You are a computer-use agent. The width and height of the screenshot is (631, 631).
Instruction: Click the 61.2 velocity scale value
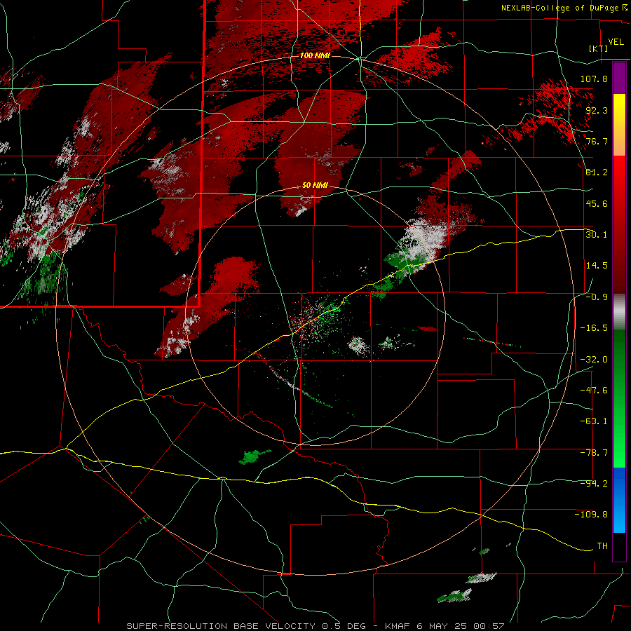pos(597,172)
